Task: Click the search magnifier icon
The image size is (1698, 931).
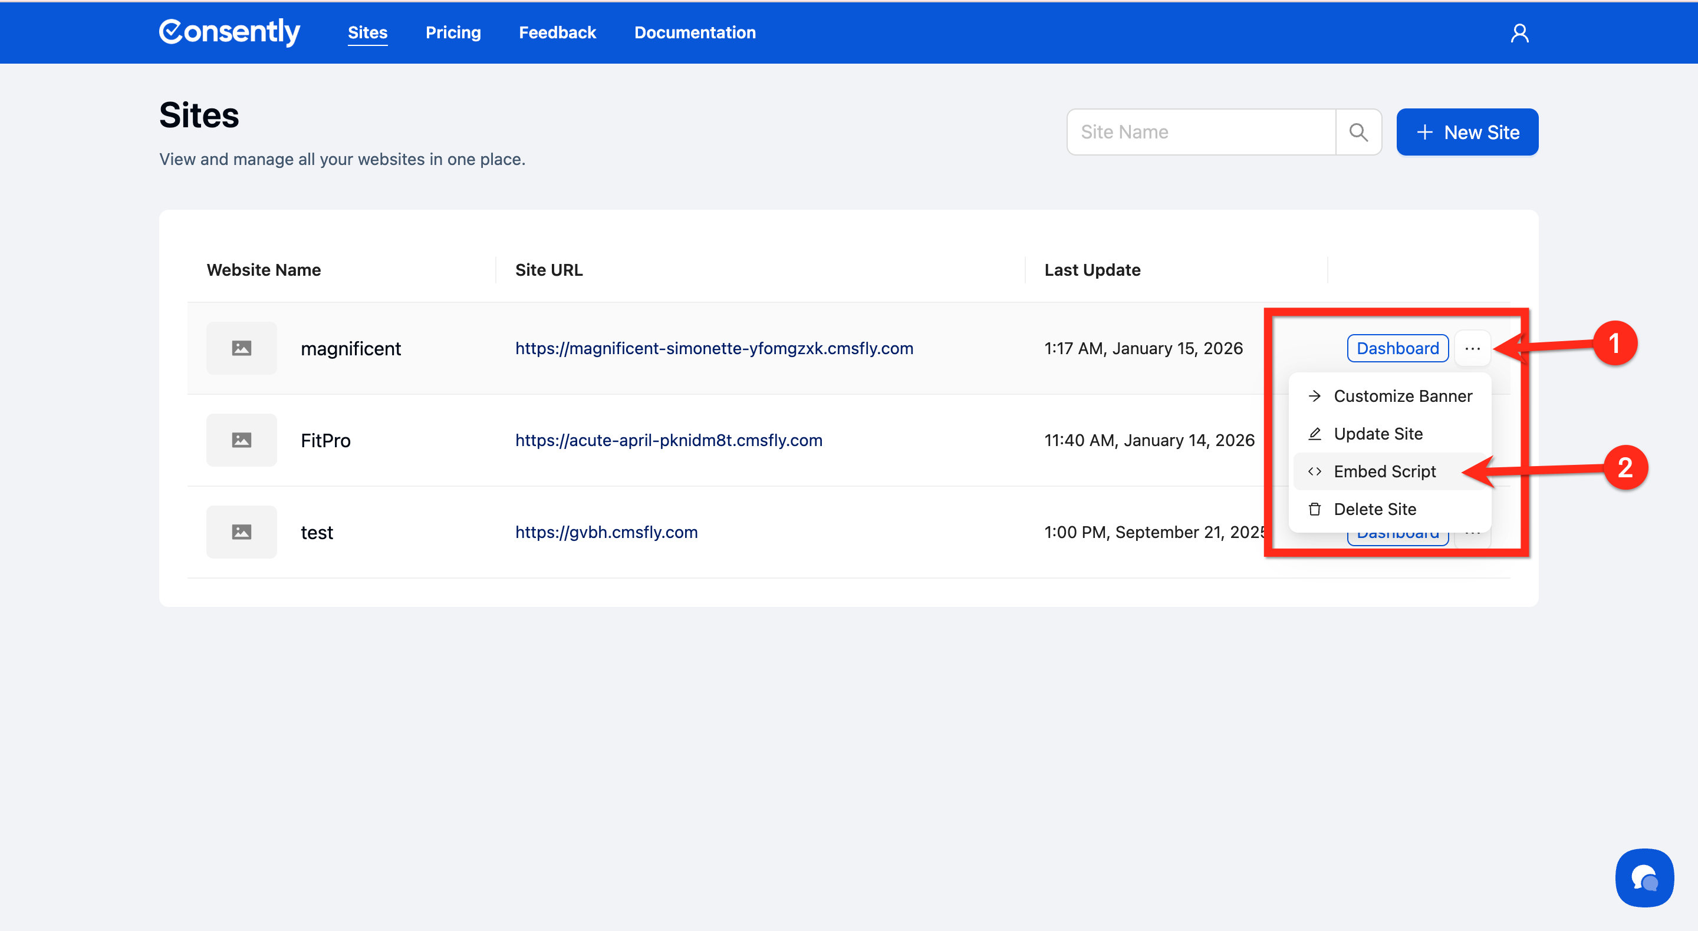Action: click(x=1358, y=132)
